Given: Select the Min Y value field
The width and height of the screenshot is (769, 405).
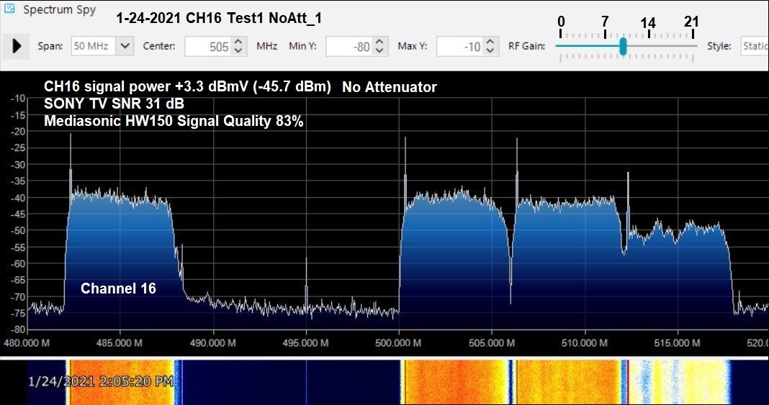Looking at the screenshot, I should click(348, 47).
